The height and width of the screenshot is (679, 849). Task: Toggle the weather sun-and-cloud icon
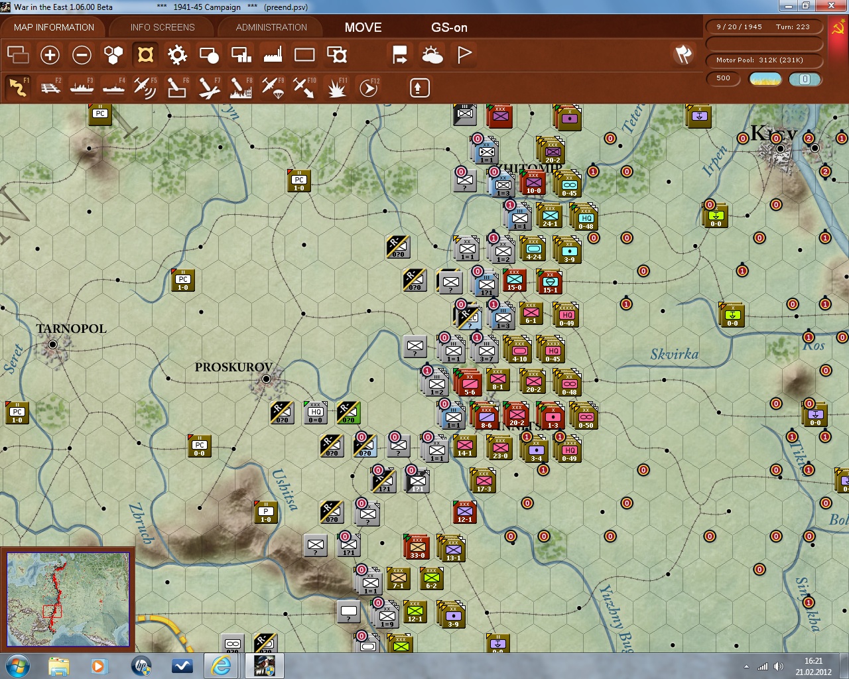[x=432, y=54]
